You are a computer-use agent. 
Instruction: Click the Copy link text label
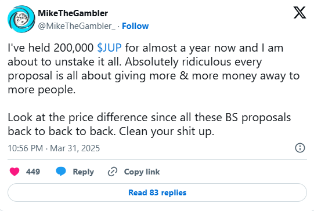click(142, 172)
